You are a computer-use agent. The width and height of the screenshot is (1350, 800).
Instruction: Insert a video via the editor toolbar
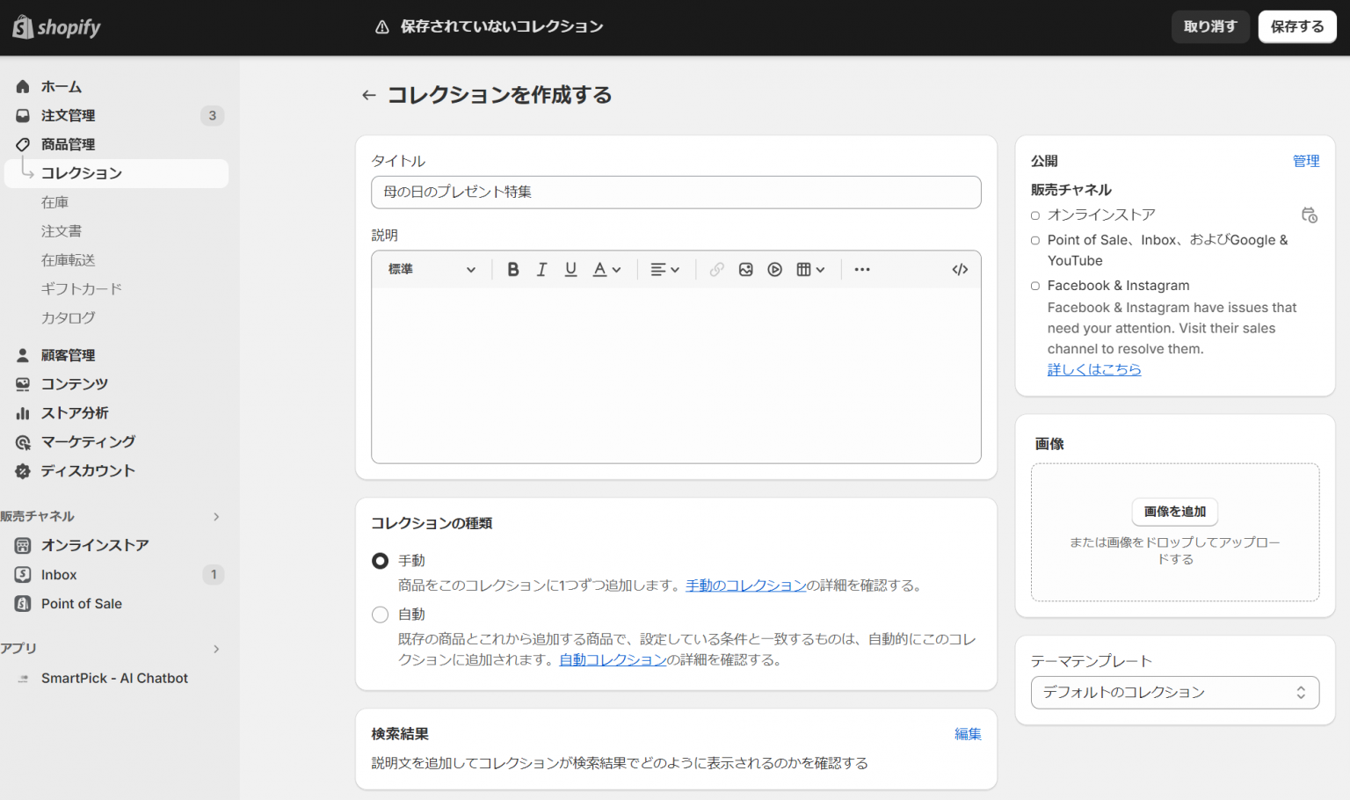click(774, 269)
